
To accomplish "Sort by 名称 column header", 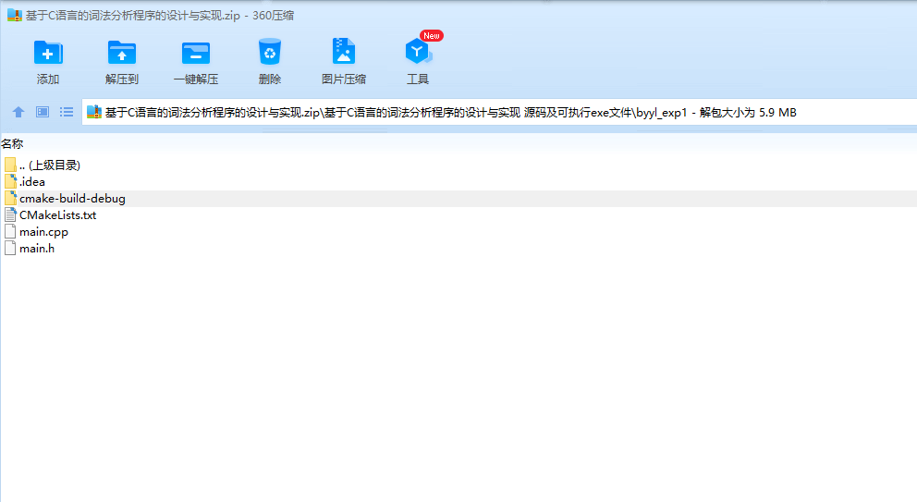I will coord(12,144).
